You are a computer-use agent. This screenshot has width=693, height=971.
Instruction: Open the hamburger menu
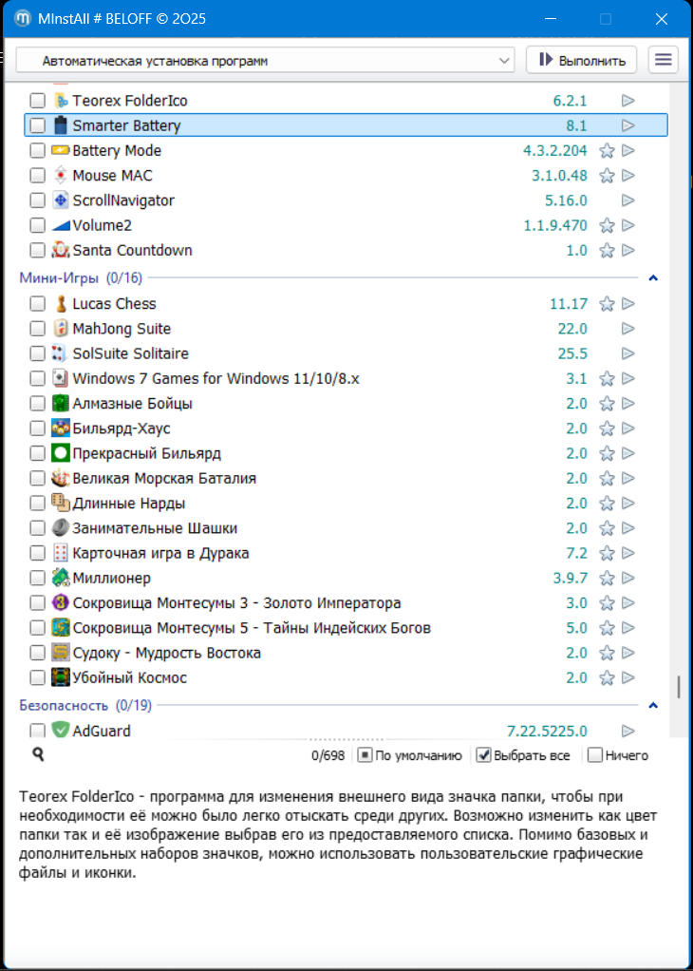click(x=664, y=60)
